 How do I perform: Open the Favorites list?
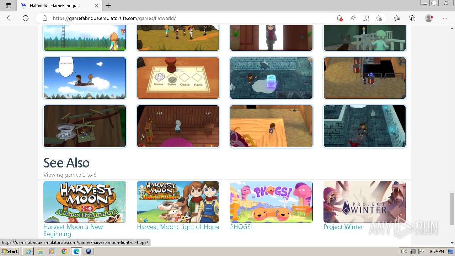pyautogui.click(x=397, y=18)
